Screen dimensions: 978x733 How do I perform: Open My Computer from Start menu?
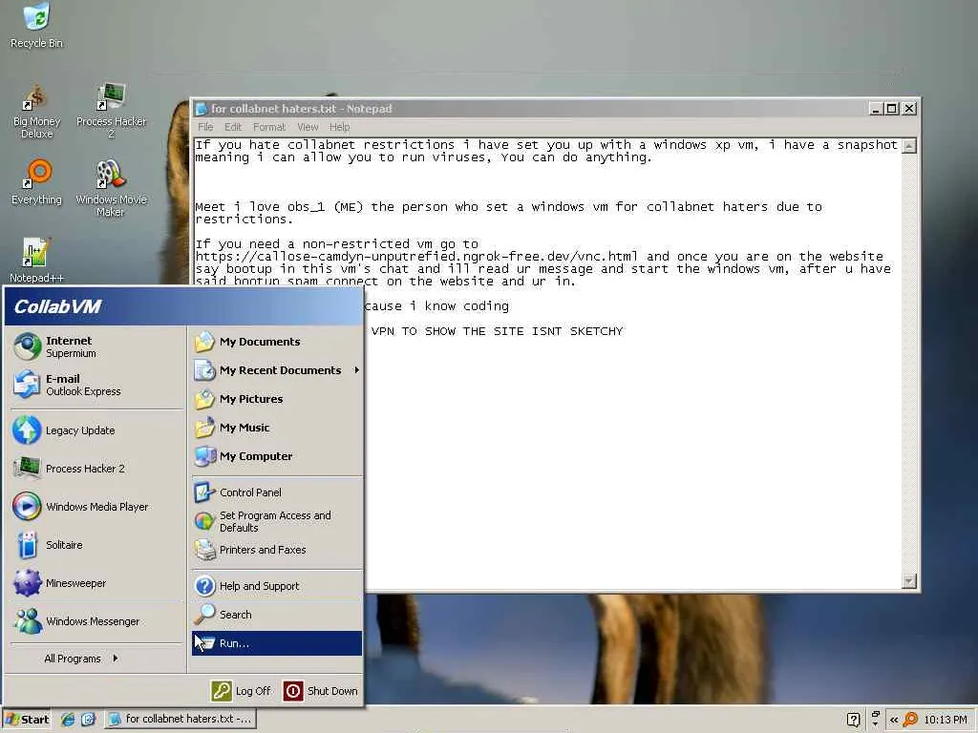click(x=277, y=456)
